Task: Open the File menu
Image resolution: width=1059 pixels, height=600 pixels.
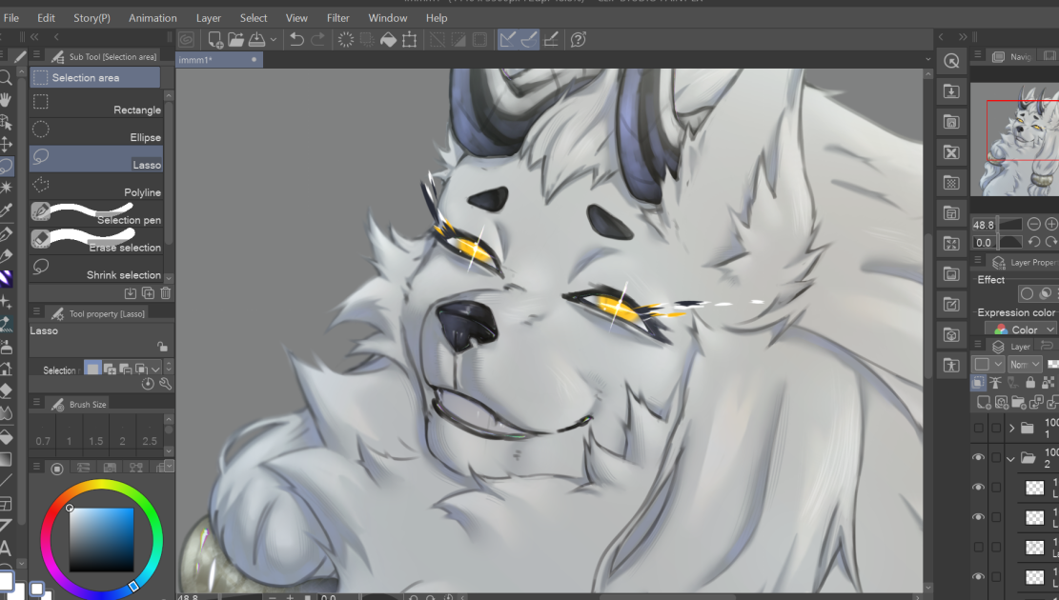Action: (11, 17)
